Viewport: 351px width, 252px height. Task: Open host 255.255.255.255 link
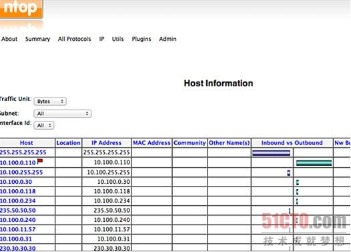pos(23,152)
